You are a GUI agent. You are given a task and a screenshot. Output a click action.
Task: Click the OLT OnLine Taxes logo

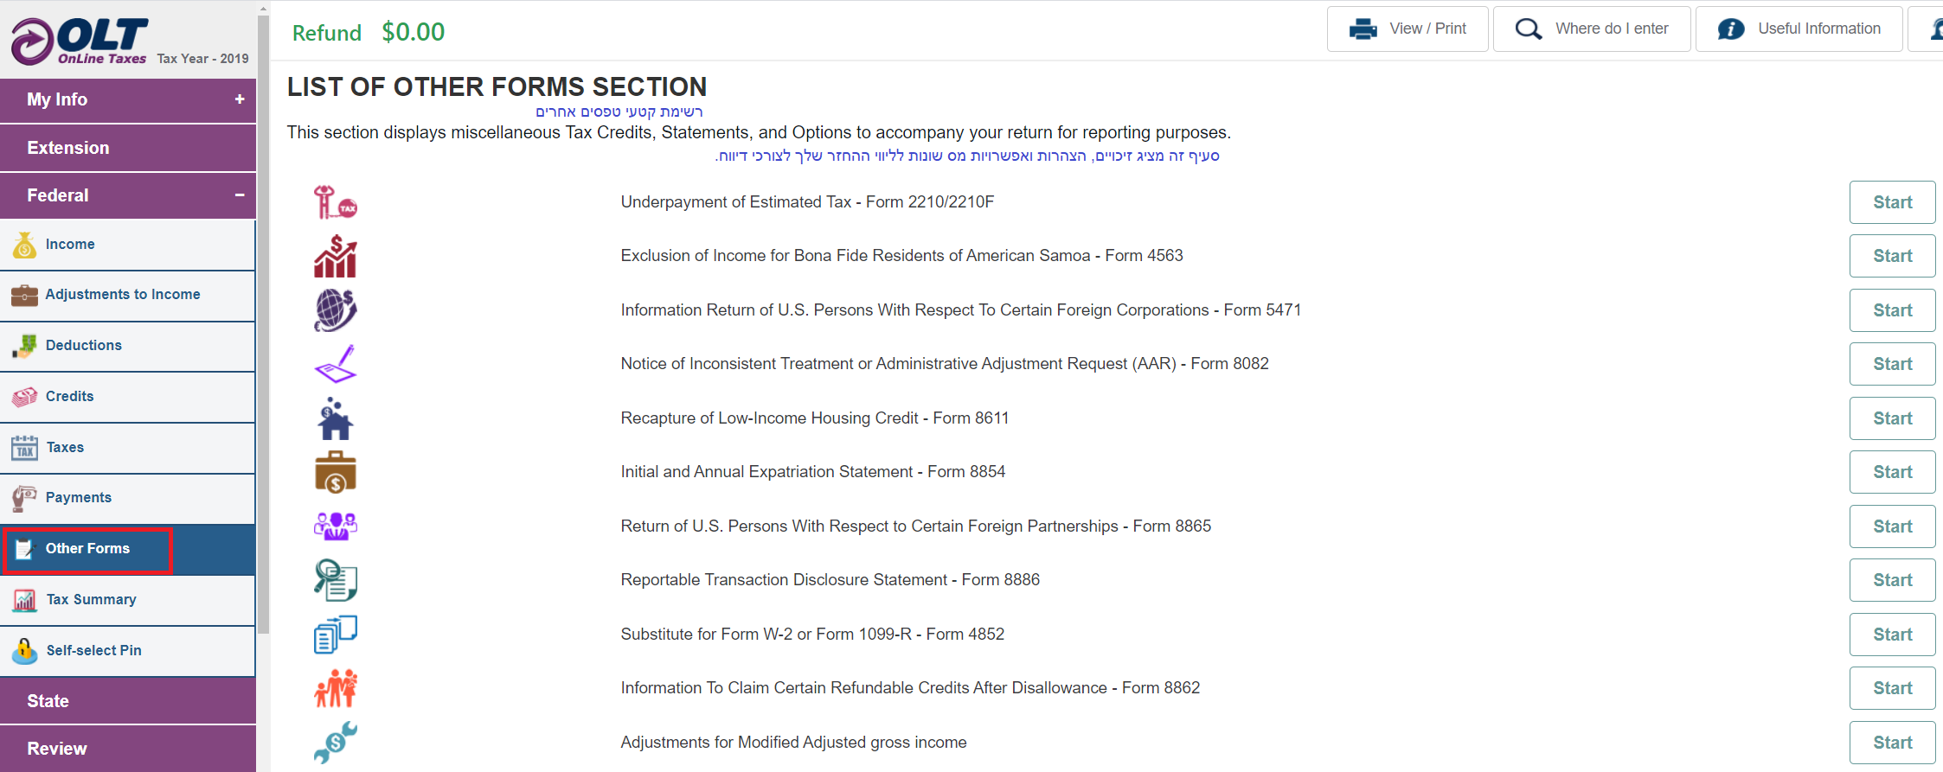tap(80, 41)
